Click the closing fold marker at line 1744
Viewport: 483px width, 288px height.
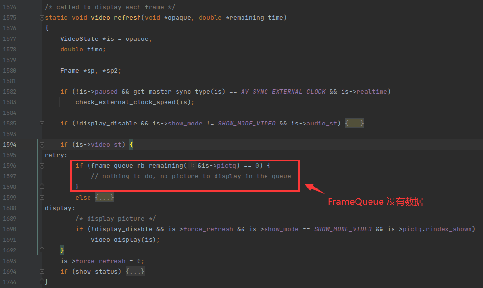click(x=42, y=282)
